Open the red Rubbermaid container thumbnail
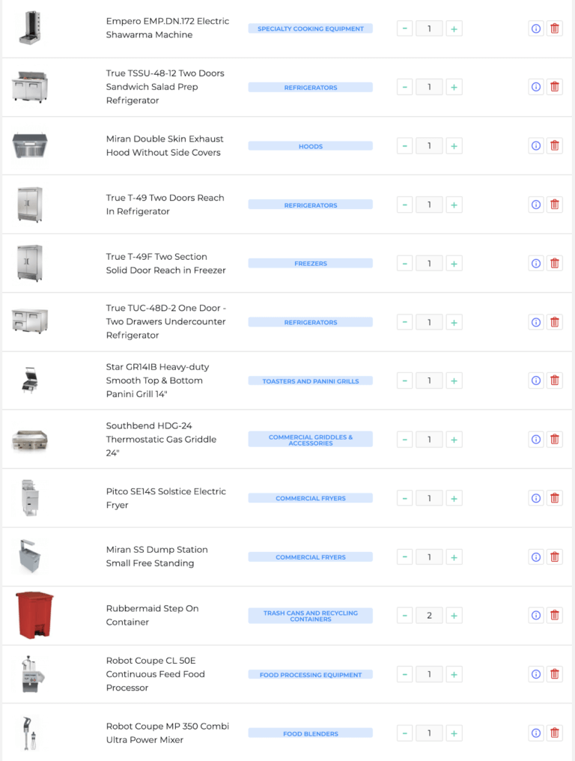575x761 pixels. [34, 615]
